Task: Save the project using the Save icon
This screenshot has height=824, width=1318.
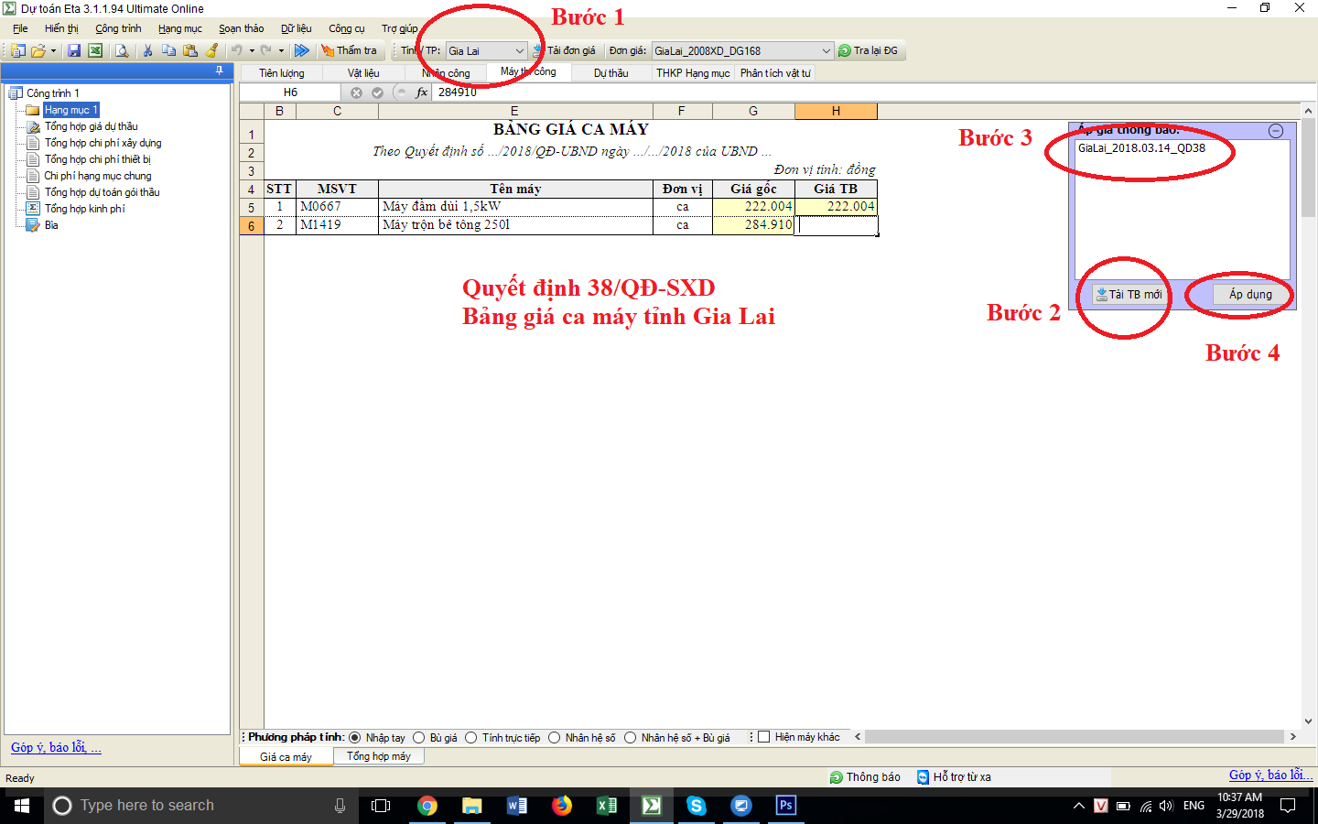Action: pyautogui.click(x=75, y=50)
